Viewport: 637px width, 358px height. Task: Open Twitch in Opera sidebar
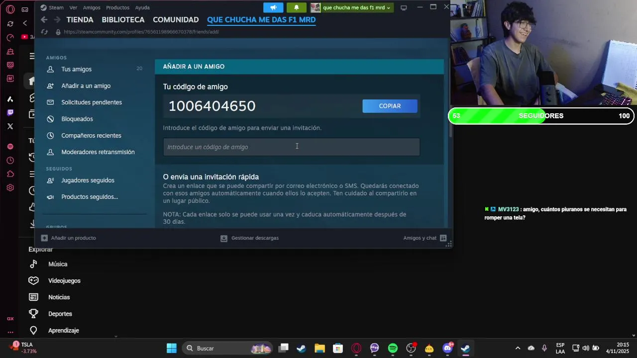click(x=10, y=112)
